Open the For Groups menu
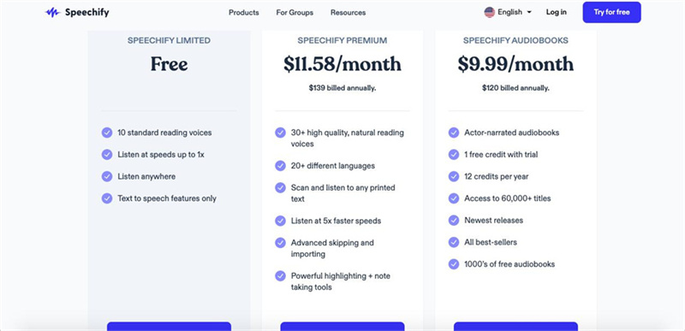Image resolution: width=685 pixels, height=331 pixels. (295, 13)
